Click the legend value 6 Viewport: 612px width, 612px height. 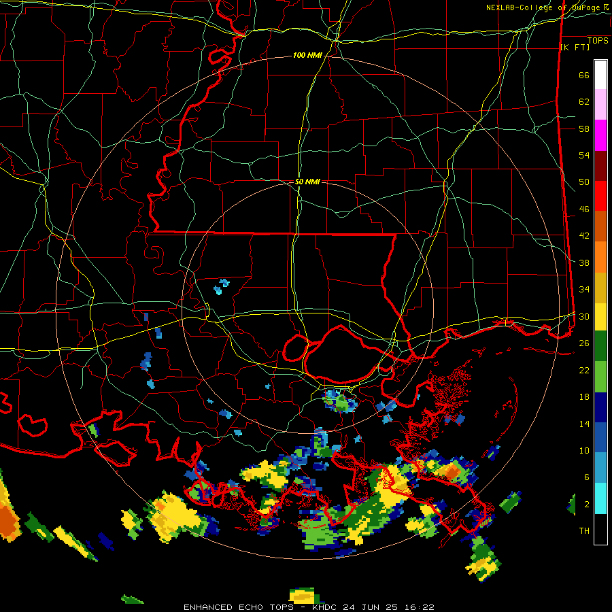[587, 477]
